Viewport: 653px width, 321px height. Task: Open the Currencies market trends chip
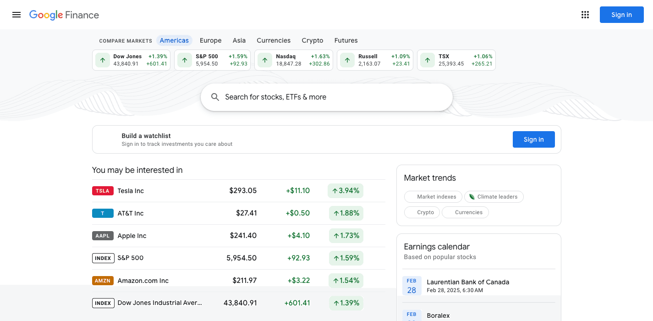tap(465, 212)
